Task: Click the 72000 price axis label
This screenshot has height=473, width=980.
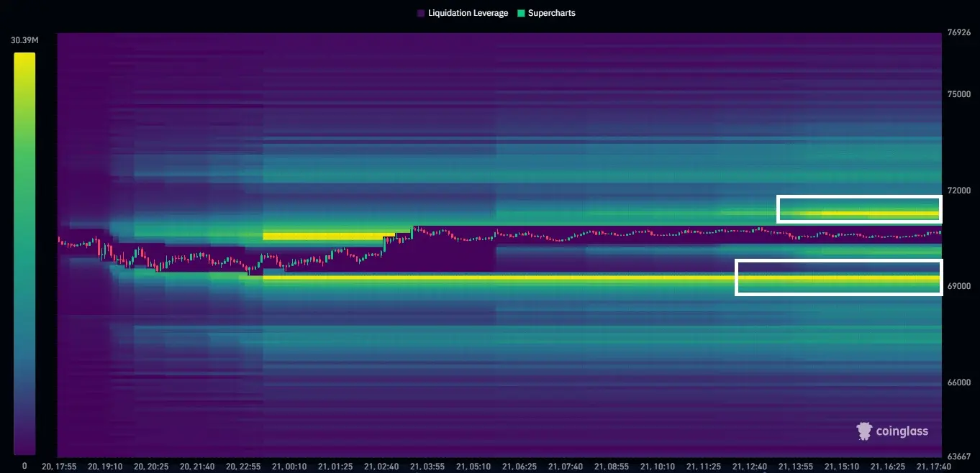Action: click(x=958, y=190)
